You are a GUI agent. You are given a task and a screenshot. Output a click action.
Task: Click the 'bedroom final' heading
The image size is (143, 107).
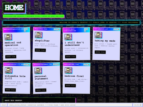click(x=74, y=76)
